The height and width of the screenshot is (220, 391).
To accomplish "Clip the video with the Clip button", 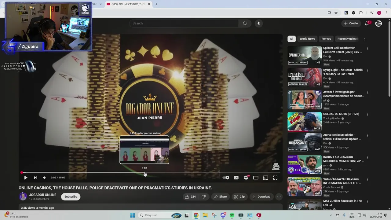I will 239,197.
